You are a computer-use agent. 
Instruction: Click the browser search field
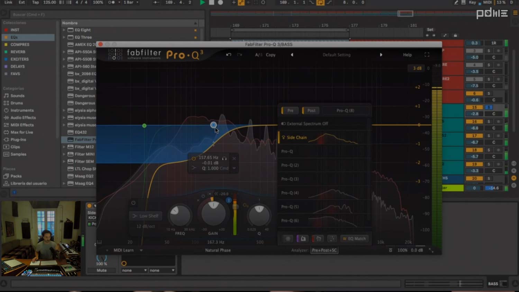[107, 15]
